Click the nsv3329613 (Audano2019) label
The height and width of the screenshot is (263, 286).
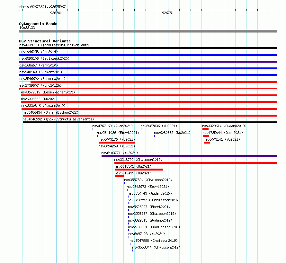point(150,220)
